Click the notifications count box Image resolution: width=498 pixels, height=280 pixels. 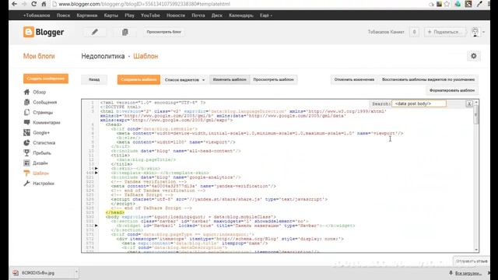414,32
